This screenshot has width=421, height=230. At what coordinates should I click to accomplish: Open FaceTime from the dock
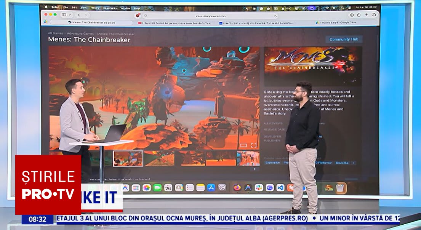click(x=157, y=188)
